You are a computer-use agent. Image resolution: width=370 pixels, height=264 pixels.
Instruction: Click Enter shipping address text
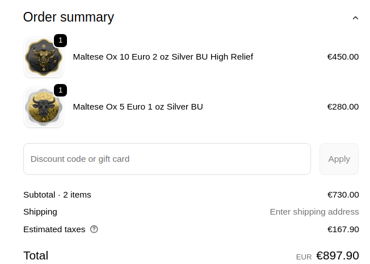tap(314, 212)
